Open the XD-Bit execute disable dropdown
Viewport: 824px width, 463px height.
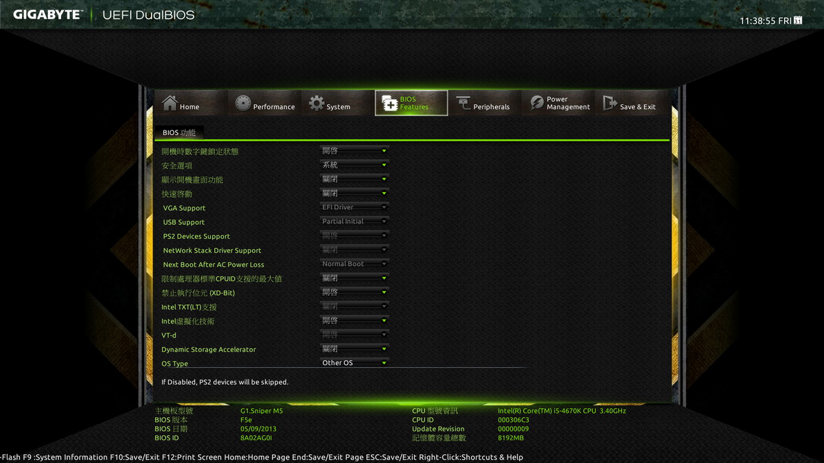click(354, 292)
